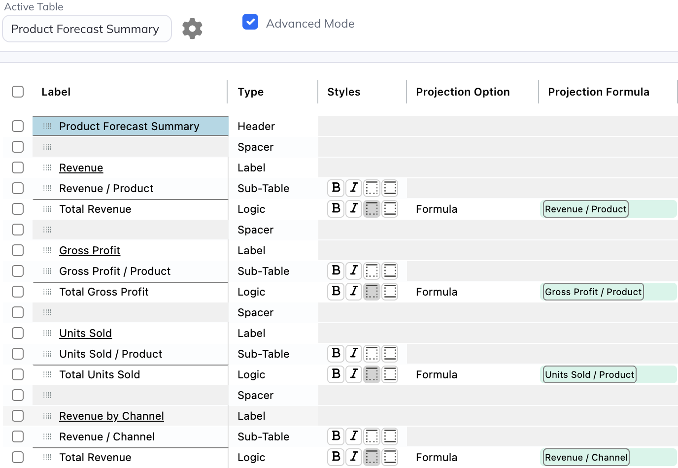Screen dimensions: 678x468
Task: Check the select-all checkbox beside Label header
Action: click(x=18, y=92)
